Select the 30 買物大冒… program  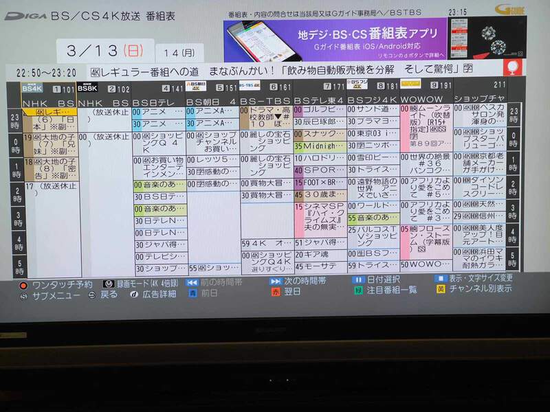(267, 196)
